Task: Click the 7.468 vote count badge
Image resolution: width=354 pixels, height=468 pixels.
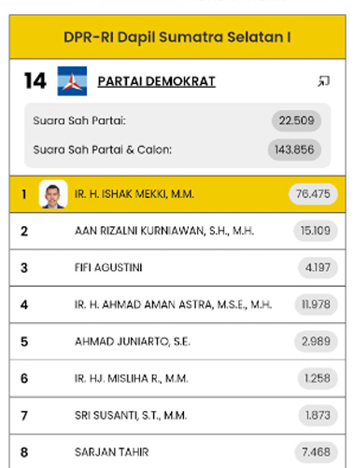Action: (x=316, y=452)
